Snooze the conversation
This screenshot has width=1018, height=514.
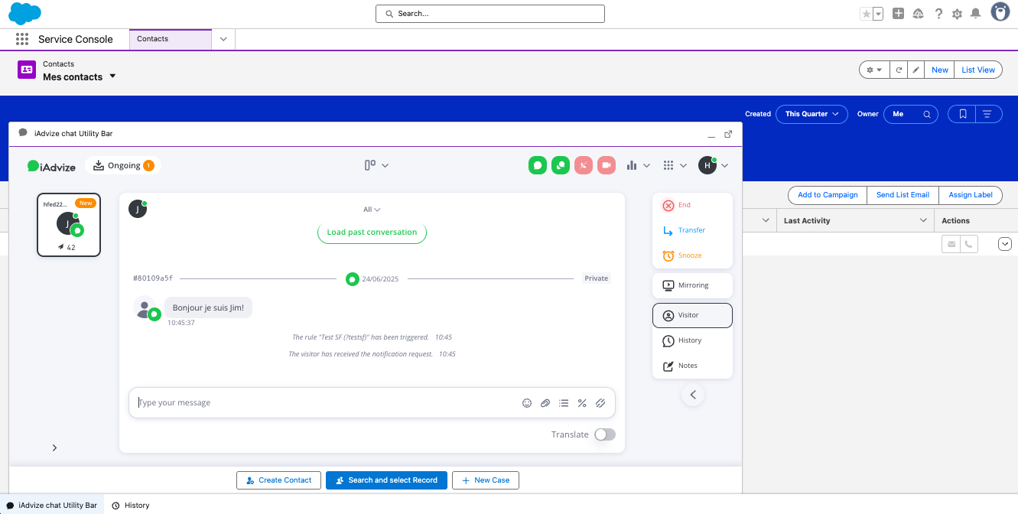coord(692,255)
